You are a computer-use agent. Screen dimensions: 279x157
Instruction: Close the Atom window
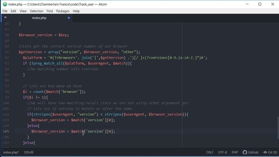click(x=272, y=4)
